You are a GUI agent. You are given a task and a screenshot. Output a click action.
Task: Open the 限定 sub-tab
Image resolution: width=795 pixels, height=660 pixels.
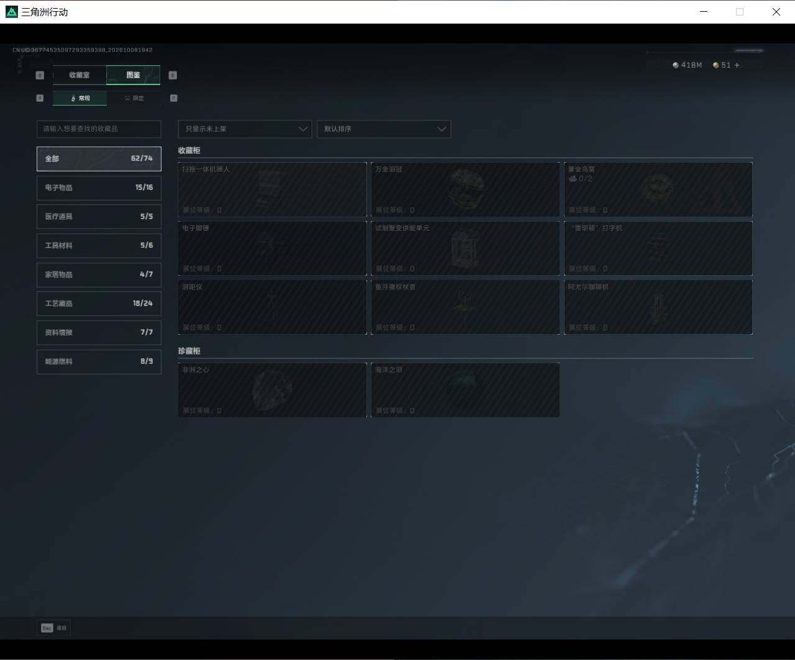pos(134,98)
